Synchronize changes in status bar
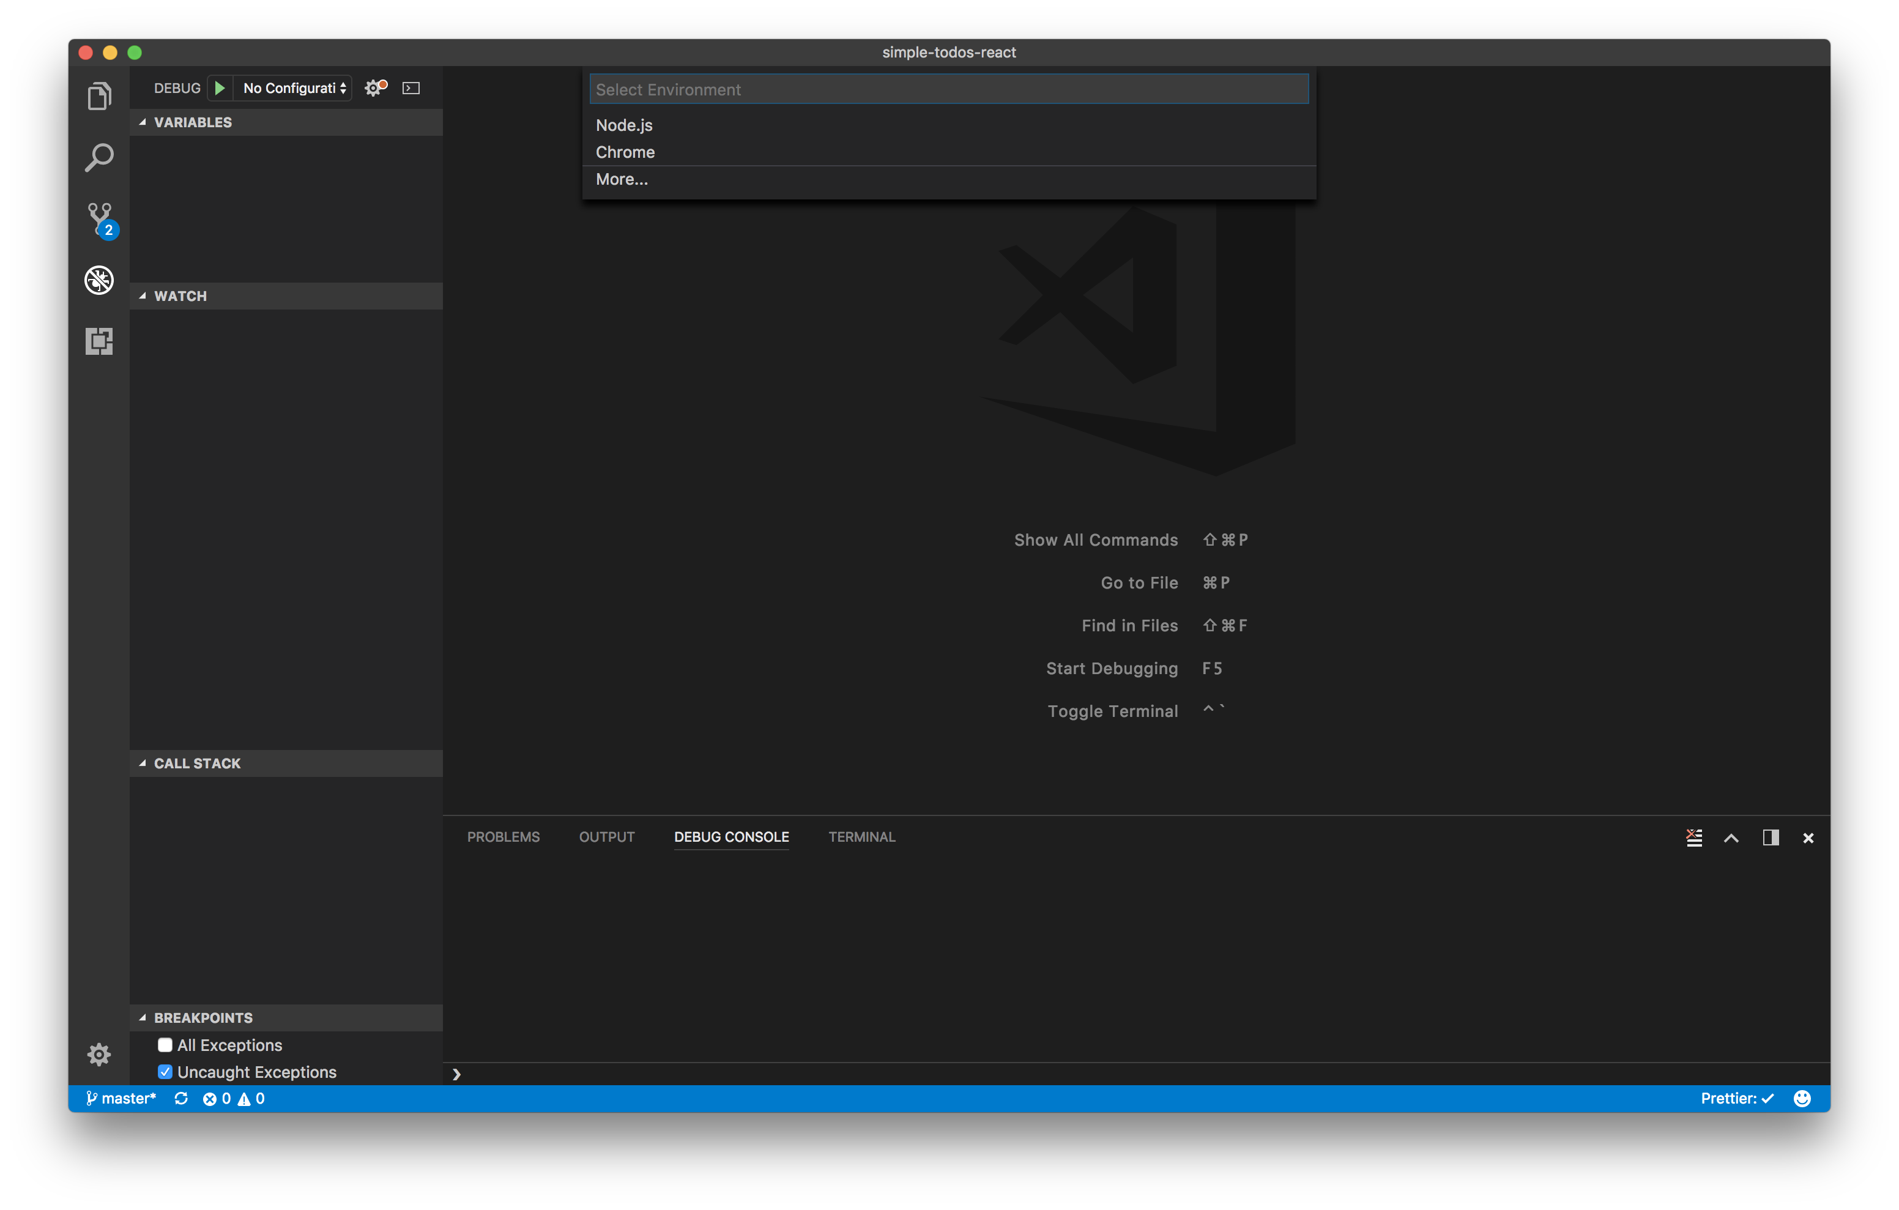This screenshot has width=1899, height=1210. 181,1098
